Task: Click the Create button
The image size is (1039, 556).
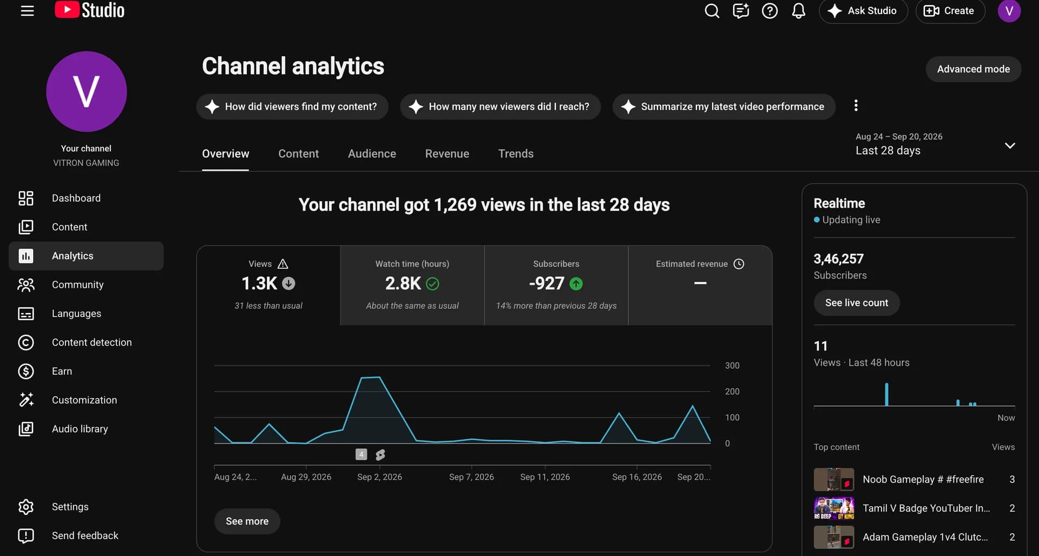Action: point(950,11)
